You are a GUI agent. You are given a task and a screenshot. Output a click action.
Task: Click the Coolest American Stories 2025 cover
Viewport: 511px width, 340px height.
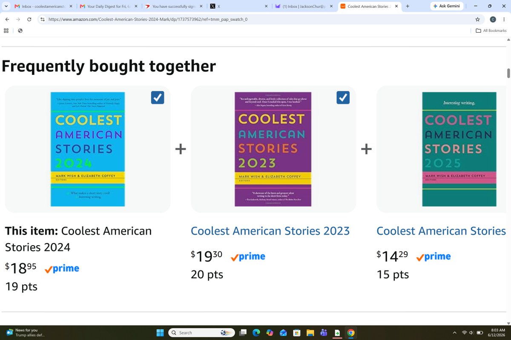(x=459, y=149)
